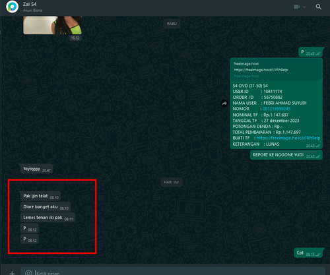Select the 'REPORT KE NGGONE YUDI' message
330x275 pixels.
(x=286, y=155)
